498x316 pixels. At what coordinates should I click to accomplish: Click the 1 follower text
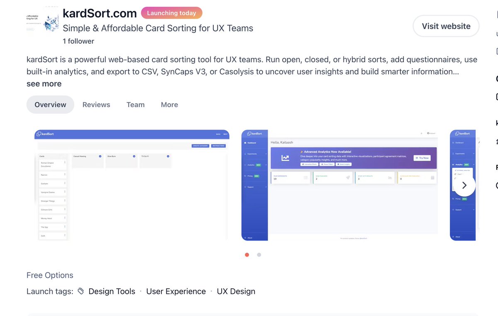point(78,41)
